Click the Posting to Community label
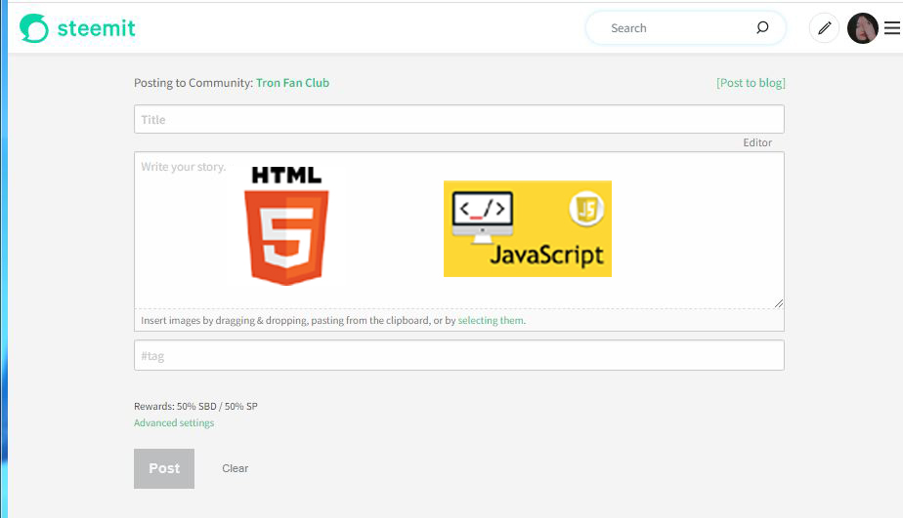The height and width of the screenshot is (518, 903). pyautogui.click(x=193, y=83)
